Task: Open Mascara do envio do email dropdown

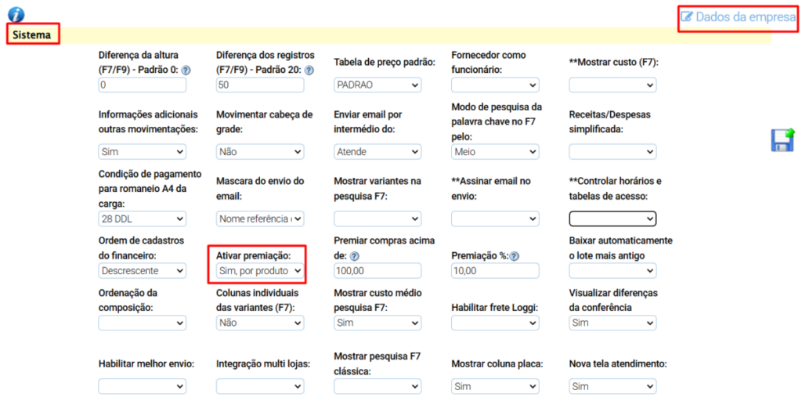Action: (260, 219)
